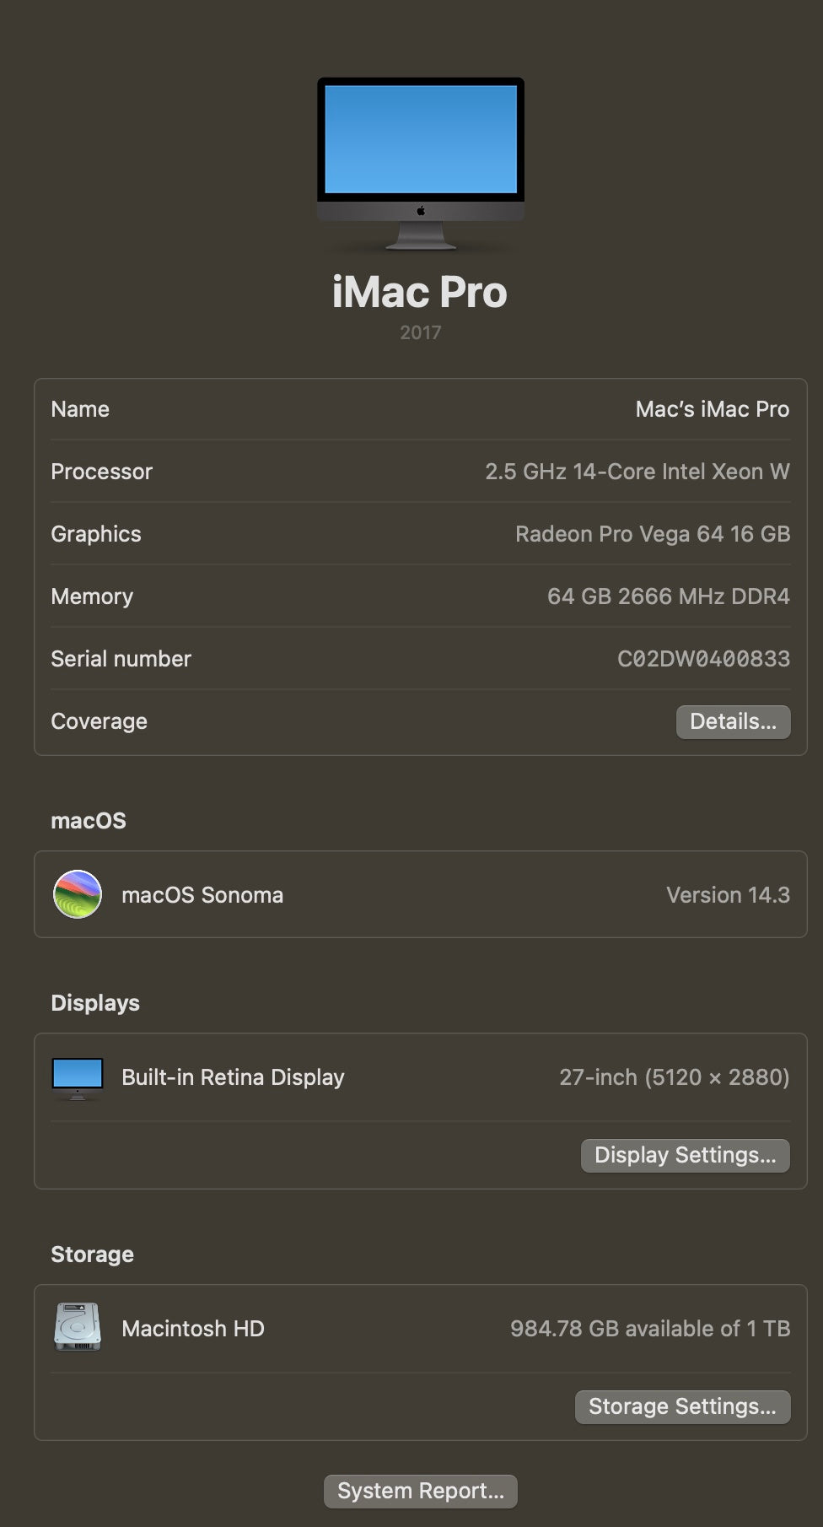The width and height of the screenshot is (823, 1527).
Task: Click the macOS Sonoma label
Action: (202, 895)
